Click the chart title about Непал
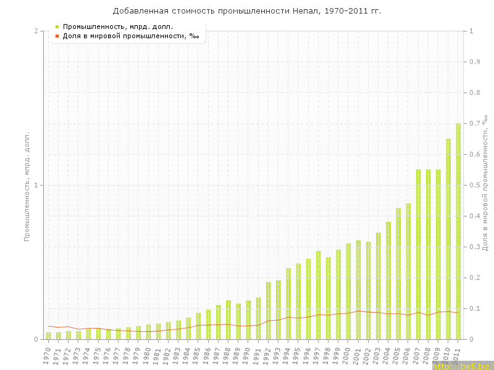This screenshot has height=370, width=494. [247, 11]
